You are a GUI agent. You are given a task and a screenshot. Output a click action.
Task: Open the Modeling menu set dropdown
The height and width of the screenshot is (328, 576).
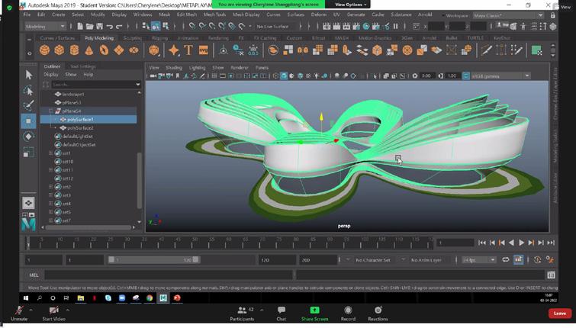pos(45,26)
